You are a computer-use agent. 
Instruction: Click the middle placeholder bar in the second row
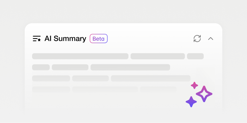tap(70, 67)
